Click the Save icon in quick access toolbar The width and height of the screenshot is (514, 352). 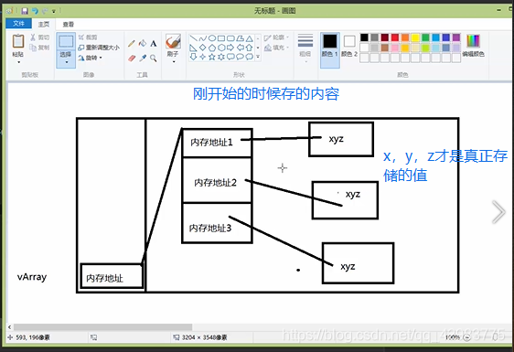(x=25, y=11)
